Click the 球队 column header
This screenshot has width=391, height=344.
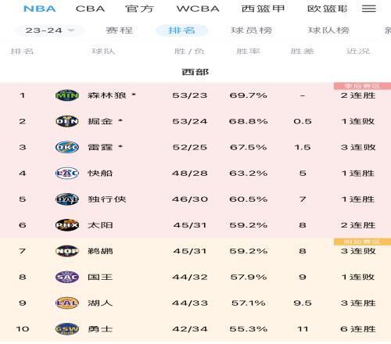(x=103, y=52)
